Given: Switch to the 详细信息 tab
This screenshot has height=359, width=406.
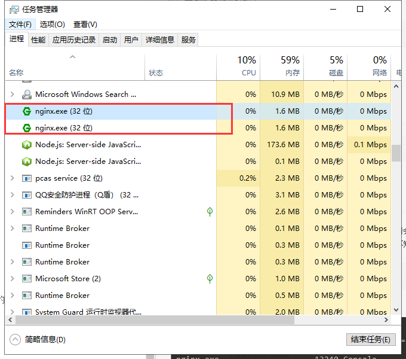Looking at the screenshot, I should 160,40.
